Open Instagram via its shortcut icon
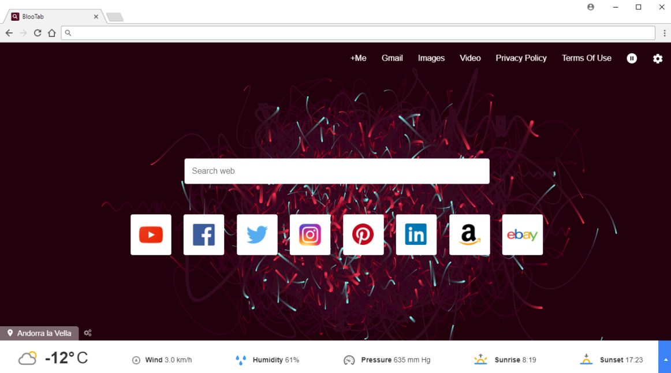 click(310, 234)
